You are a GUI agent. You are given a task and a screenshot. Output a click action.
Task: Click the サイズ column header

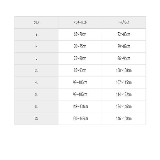point(36,22)
